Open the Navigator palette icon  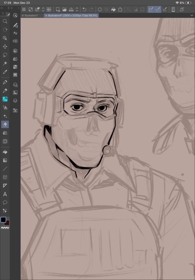point(15,92)
